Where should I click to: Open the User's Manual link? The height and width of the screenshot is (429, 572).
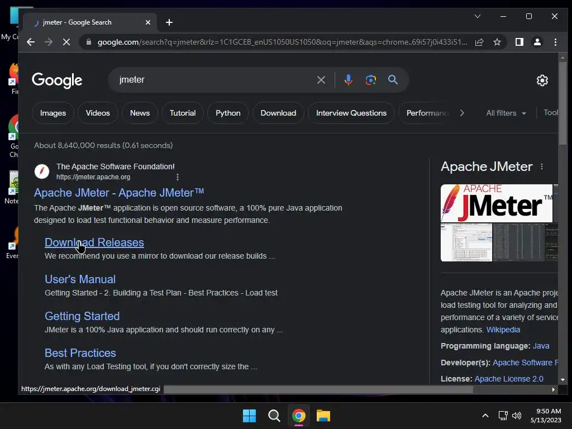(80, 279)
